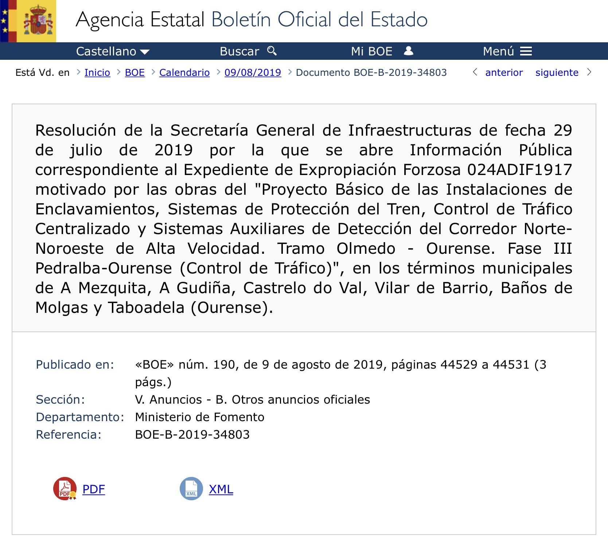Select the section text V. Anuncios - B. Otros anuncios oficiales
The height and width of the screenshot is (536, 608).
coord(253,400)
